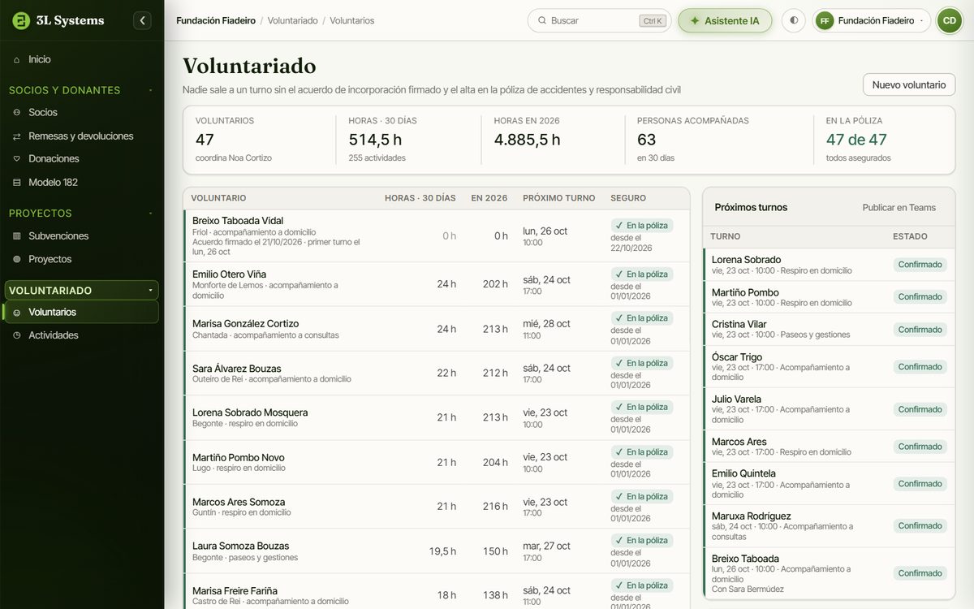Open the Fundación Fiadeiro organization dropdown
974x609 pixels.
point(873,20)
